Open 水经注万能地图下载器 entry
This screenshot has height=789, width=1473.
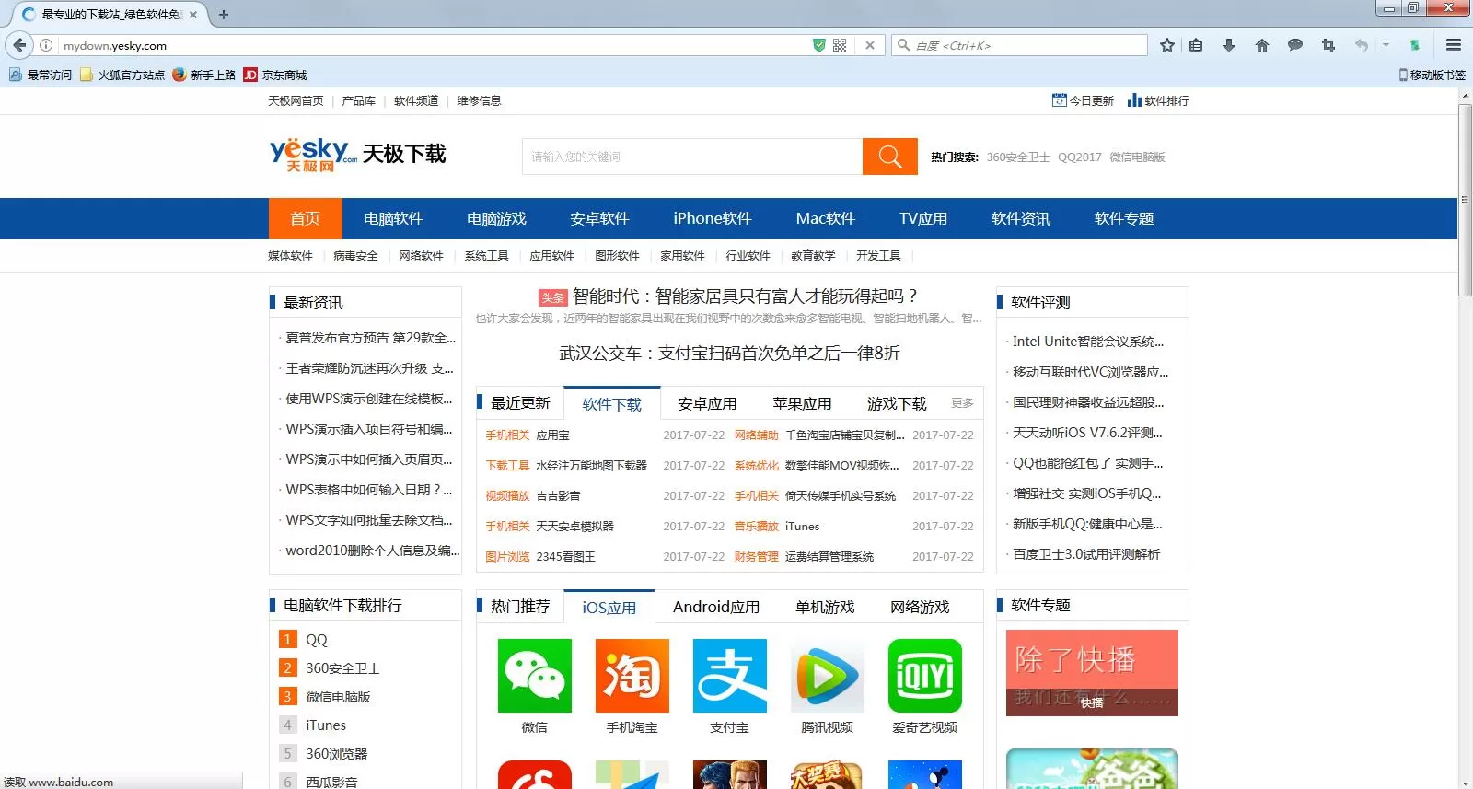(x=591, y=466)
